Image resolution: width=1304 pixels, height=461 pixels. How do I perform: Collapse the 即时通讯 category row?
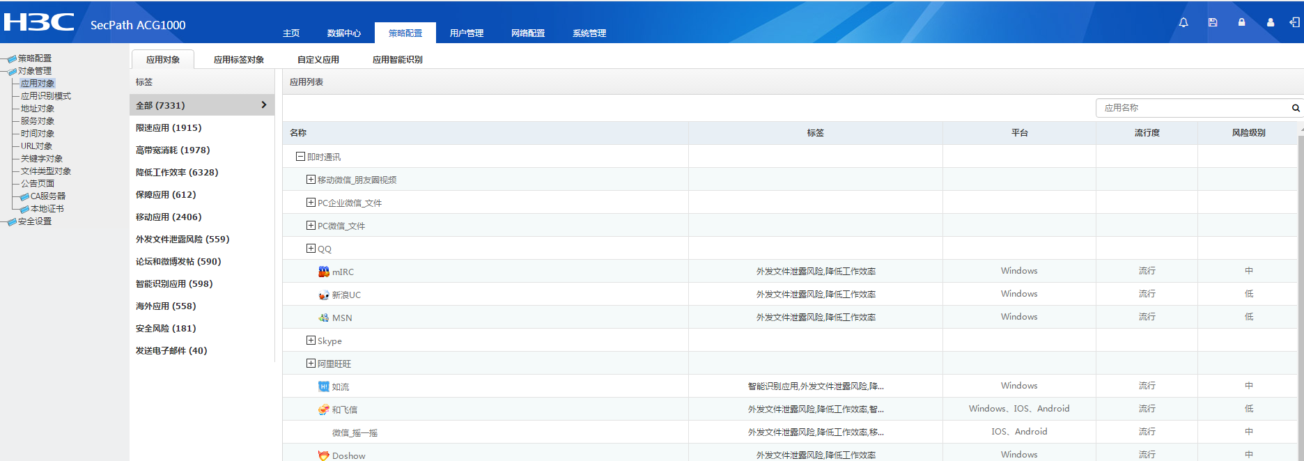(x=300, y=157)
